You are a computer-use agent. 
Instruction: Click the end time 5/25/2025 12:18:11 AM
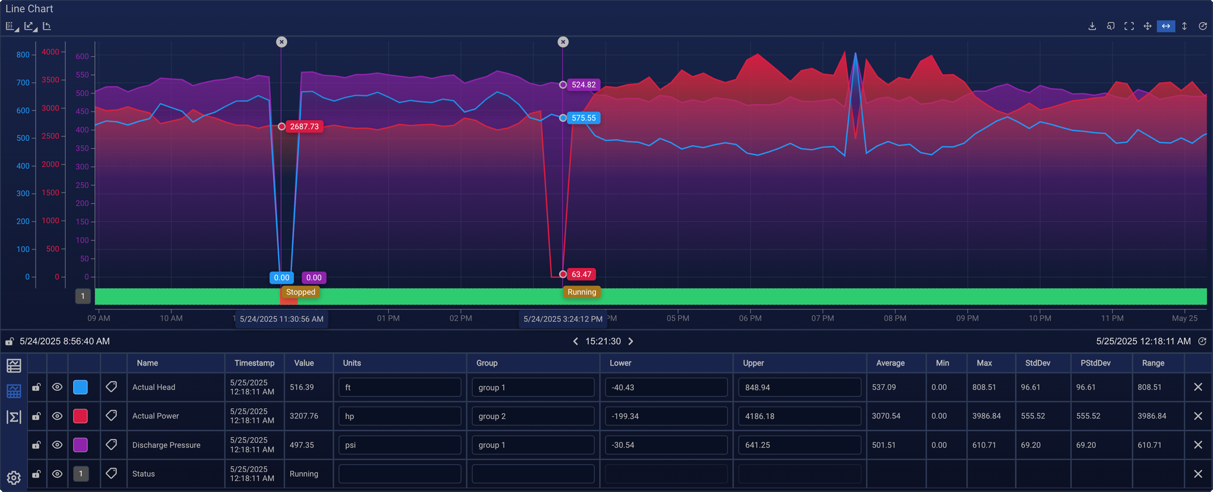point(1143,341)
